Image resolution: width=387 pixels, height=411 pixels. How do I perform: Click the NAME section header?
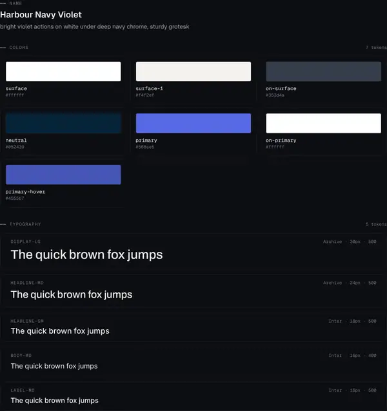pyautogui.click(x=15, y=3)
